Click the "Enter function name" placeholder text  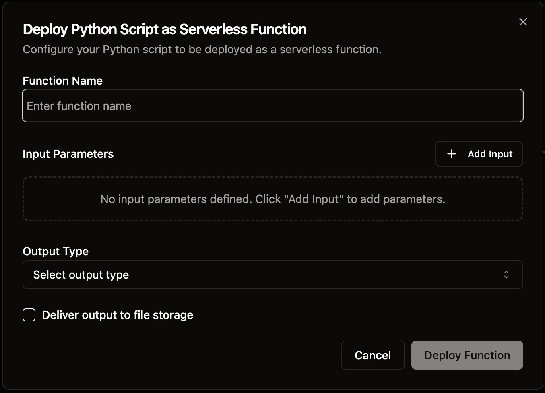79,106
